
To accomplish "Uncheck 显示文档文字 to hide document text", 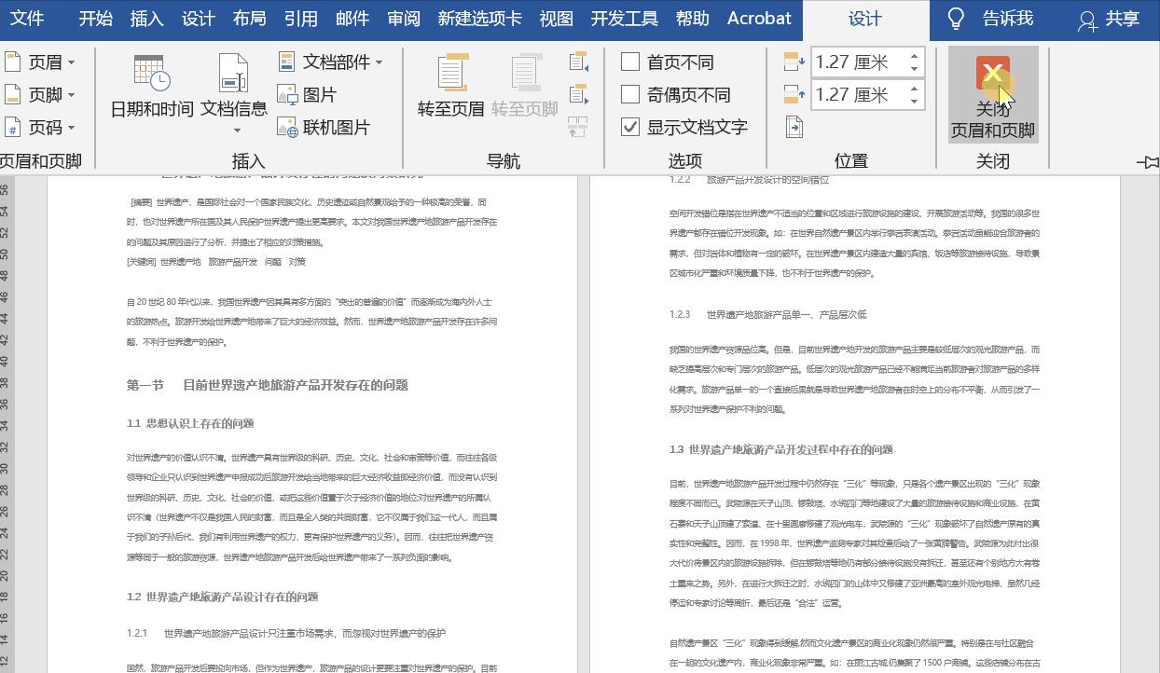I will 630,127.
